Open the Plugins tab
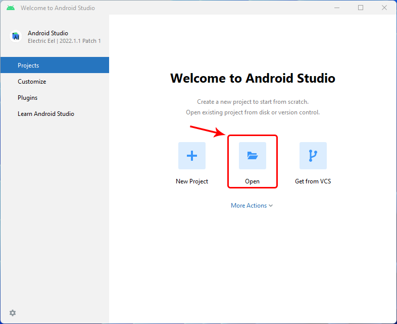The height and width of the screenshot is (324, 397). [55, 97]
